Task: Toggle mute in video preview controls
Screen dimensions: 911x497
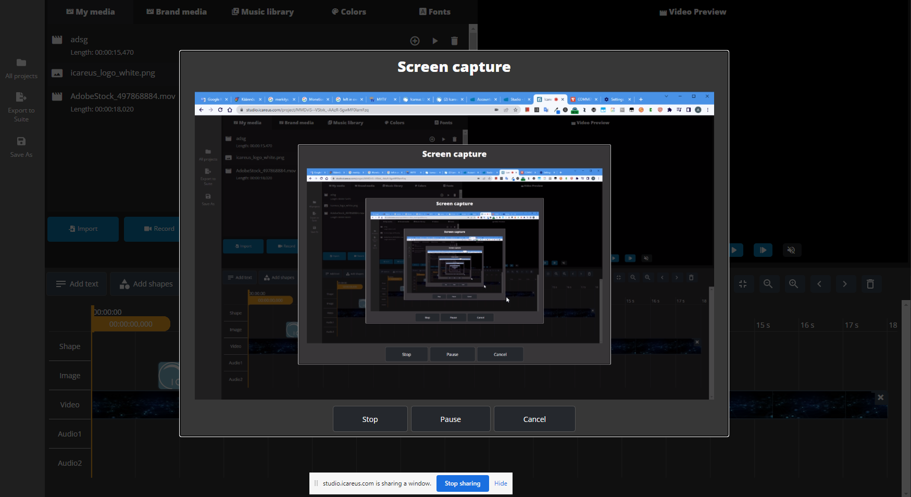Action: tap(791, 250)
